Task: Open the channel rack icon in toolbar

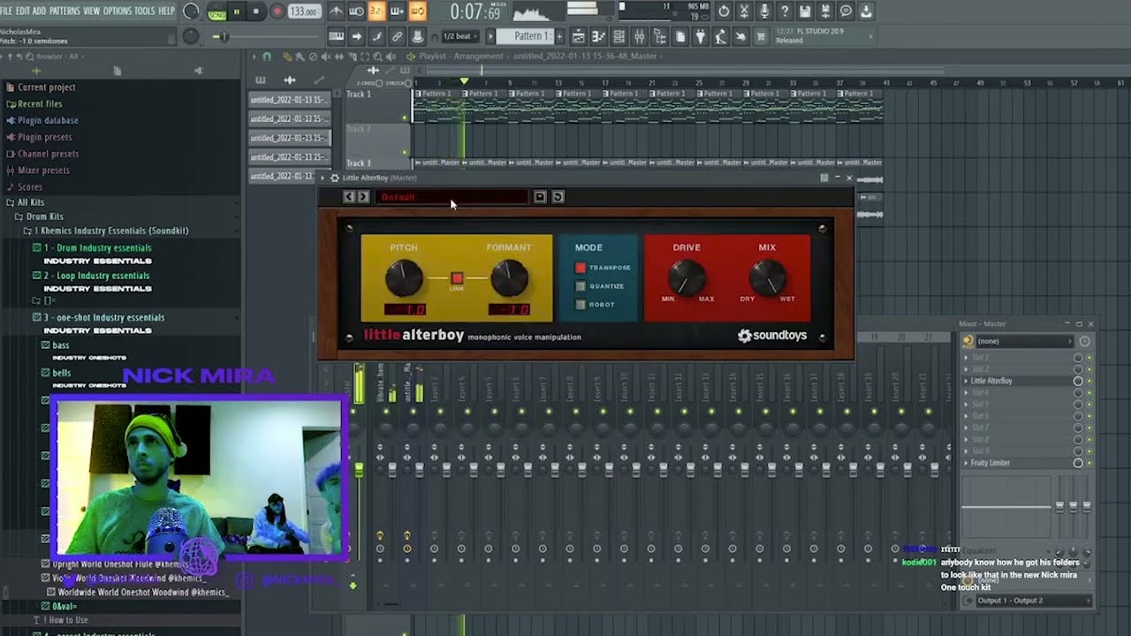Action: [x=619, y=36]
